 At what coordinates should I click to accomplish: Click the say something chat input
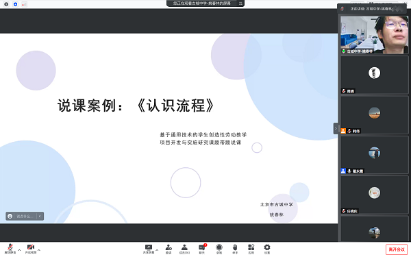point(25,216)
